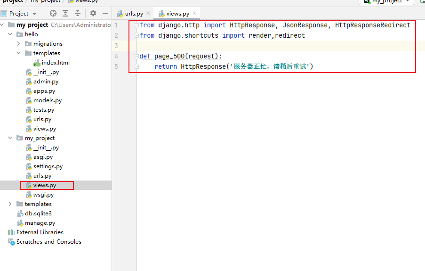Select settings.py in the tree

pyautogui.click(x=48, y=166)
